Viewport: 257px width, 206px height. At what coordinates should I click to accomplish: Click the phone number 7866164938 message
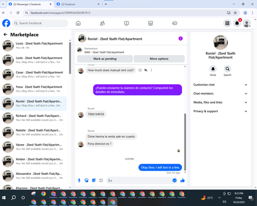pos(96,114)
